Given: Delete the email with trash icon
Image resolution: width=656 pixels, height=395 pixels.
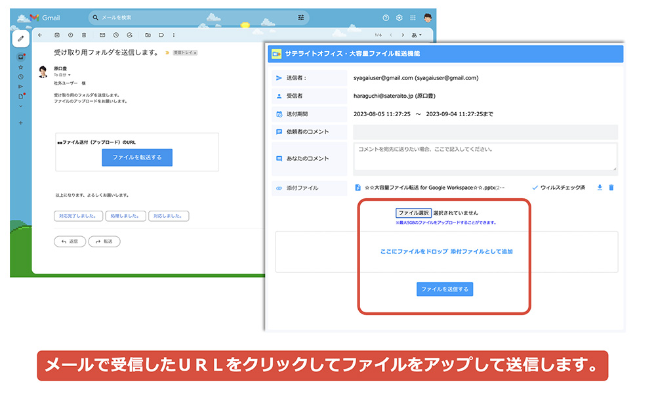Looking at the screenshot, I should pyautogui.click(x=84, y=35).
